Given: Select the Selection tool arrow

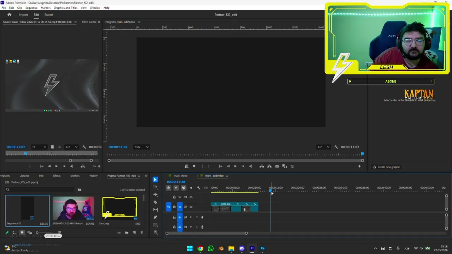Looking at the screenshot, I should 155,180.
